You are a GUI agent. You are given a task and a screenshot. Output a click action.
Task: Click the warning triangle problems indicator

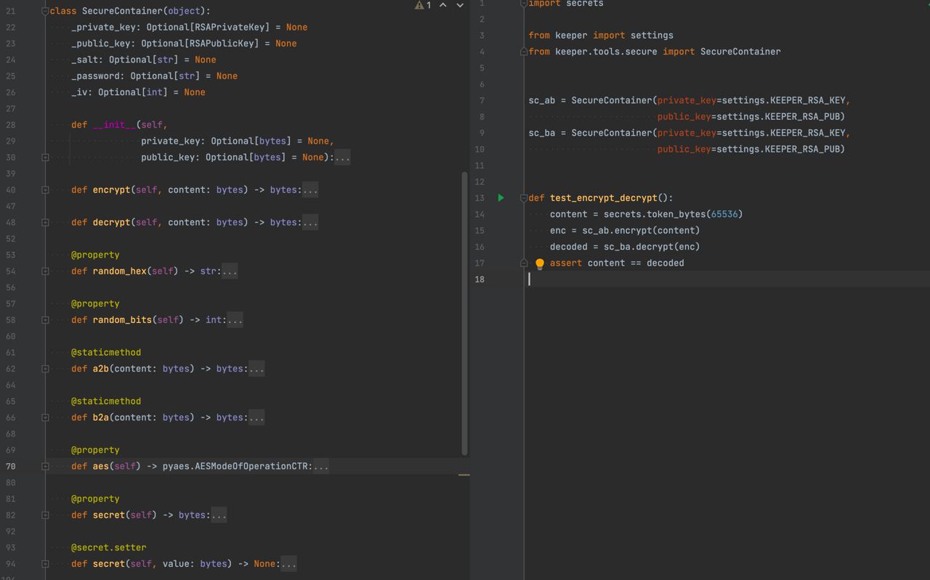click(x=419, y=6)
